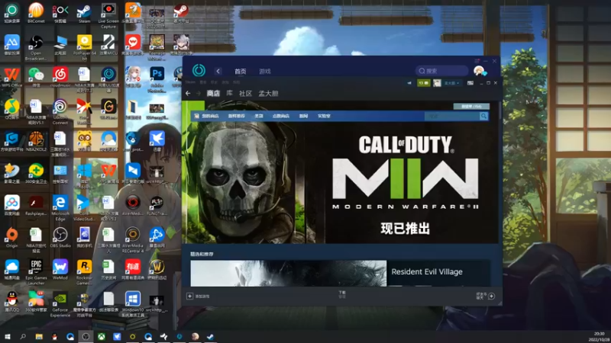Open the green Steam notifications envelope

point(424,83)
